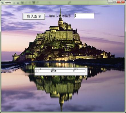Select the teacher name cell in grid
The height and width of the screenshot is (113, 126).
(61, 71)
